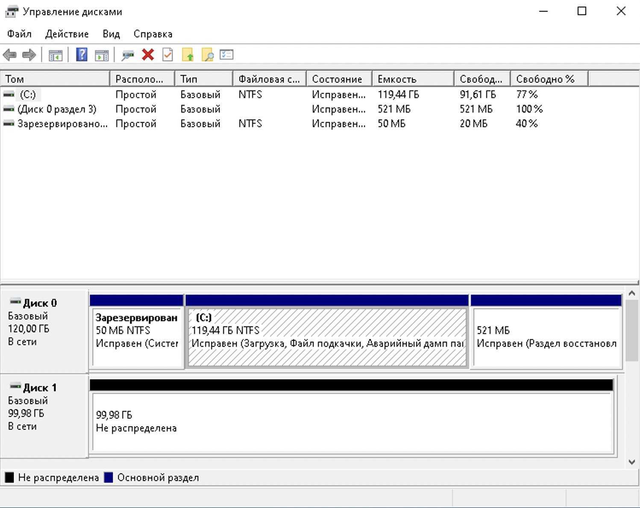Open the Вид menu
The height and width of the screenshot is (508, 640).
(111, 34)
